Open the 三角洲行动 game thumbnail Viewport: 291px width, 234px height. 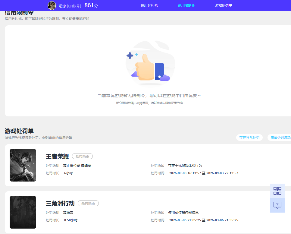point(23,212)
